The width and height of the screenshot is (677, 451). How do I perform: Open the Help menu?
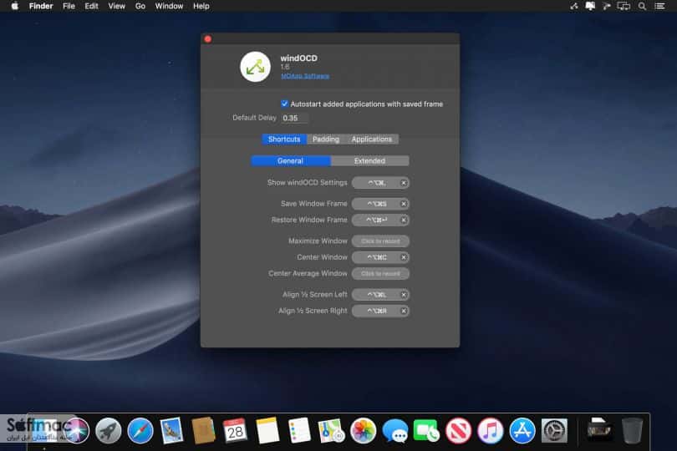[x=201, y=6]
